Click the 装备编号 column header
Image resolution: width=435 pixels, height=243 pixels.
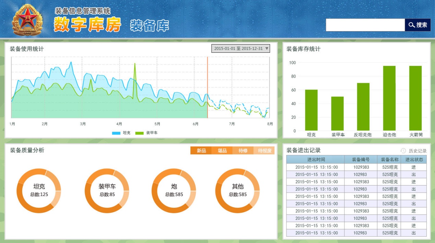[361, 159]
